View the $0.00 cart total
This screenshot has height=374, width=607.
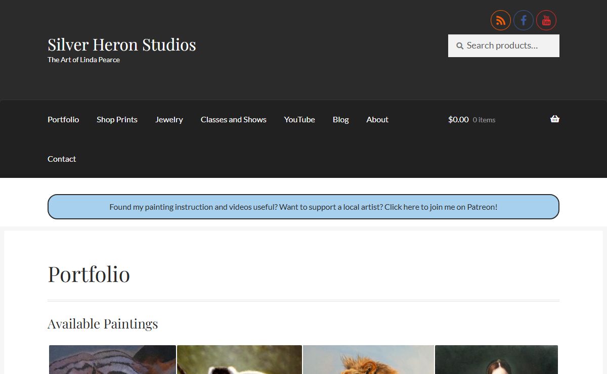click(x=458, y=119)
